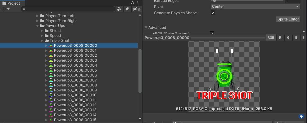Expand Powerup3_0008_00000 sub-asset arrow
The height and width of the screenshot is (123, 307).
click(46, 46)
